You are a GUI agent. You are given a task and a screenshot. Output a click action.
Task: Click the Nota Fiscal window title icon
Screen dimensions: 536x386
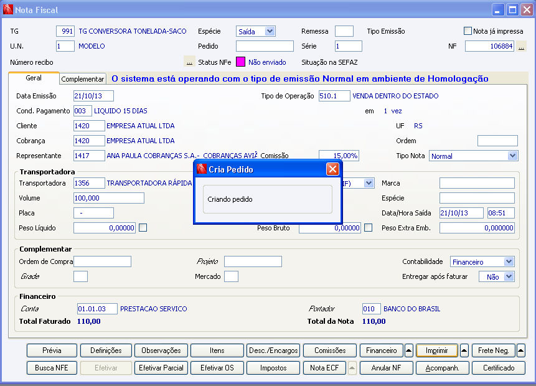[x=8, y=9]
